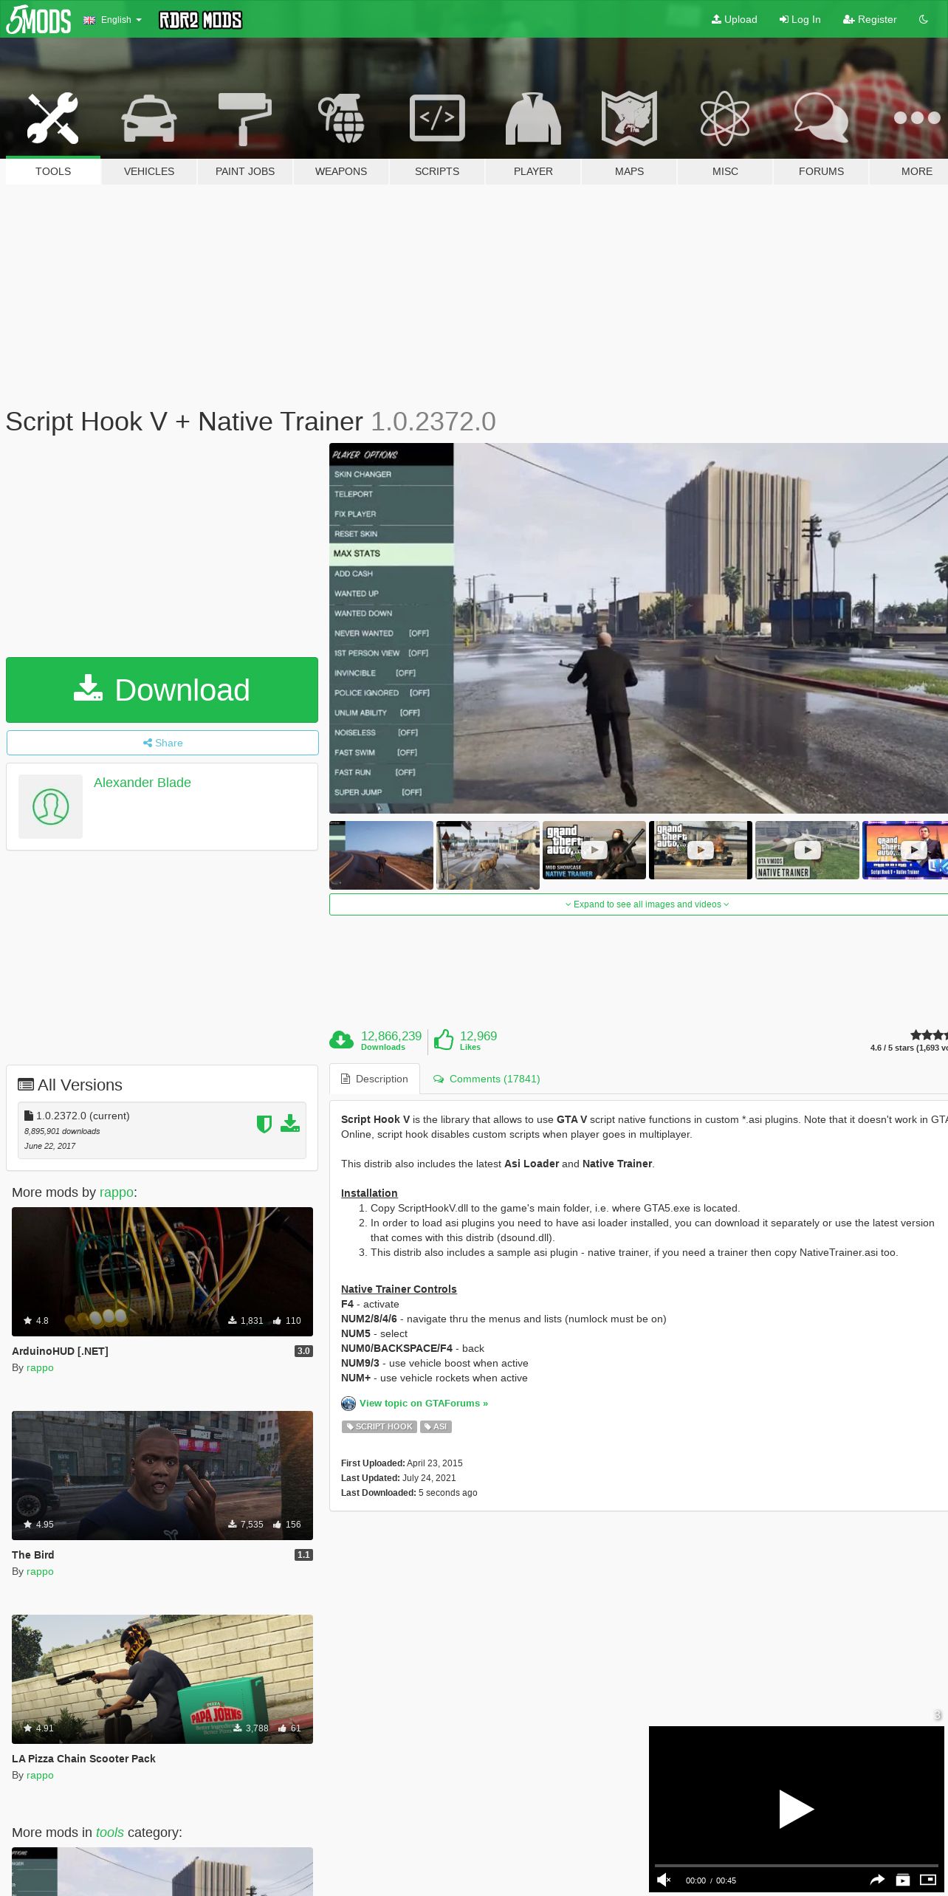This screenshot has height=1896, width=948.
Task: Open the Paint Jobs roller icon
Action: pyautogui.click(x=245, y=118)
